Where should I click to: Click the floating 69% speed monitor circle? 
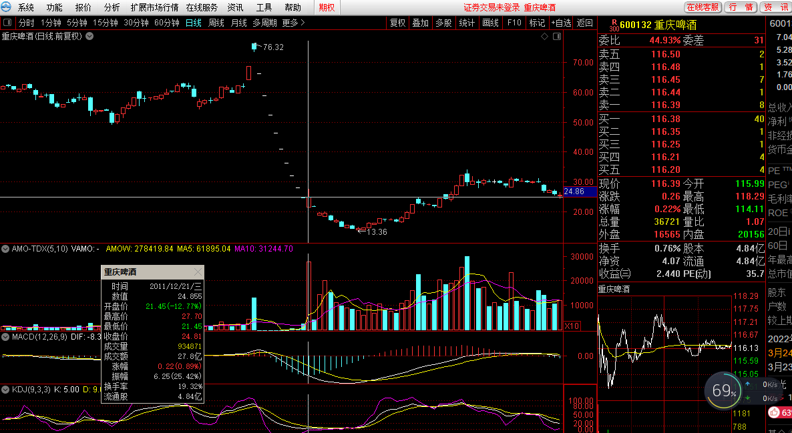[724, 390]
